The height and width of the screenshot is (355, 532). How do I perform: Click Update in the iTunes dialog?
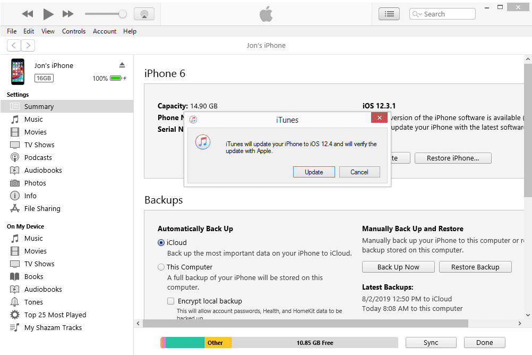point(314,172)
